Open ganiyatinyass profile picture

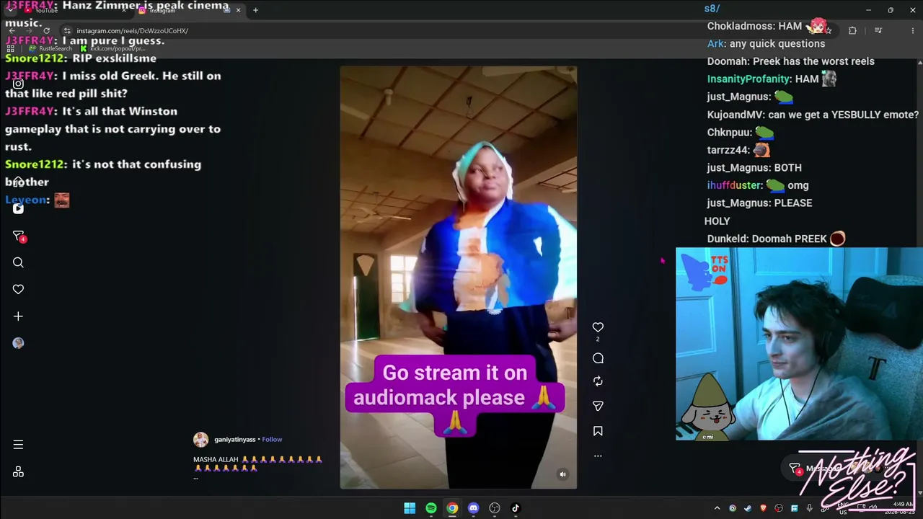click(x=201, y=440)
